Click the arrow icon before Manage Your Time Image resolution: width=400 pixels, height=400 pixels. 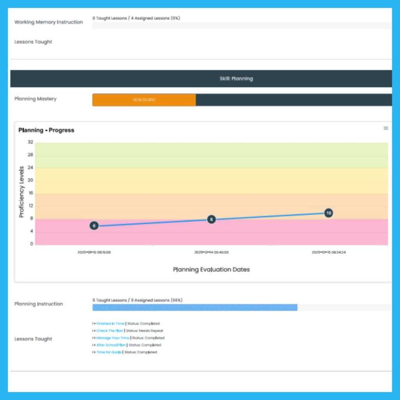click(x=94, y=338)
